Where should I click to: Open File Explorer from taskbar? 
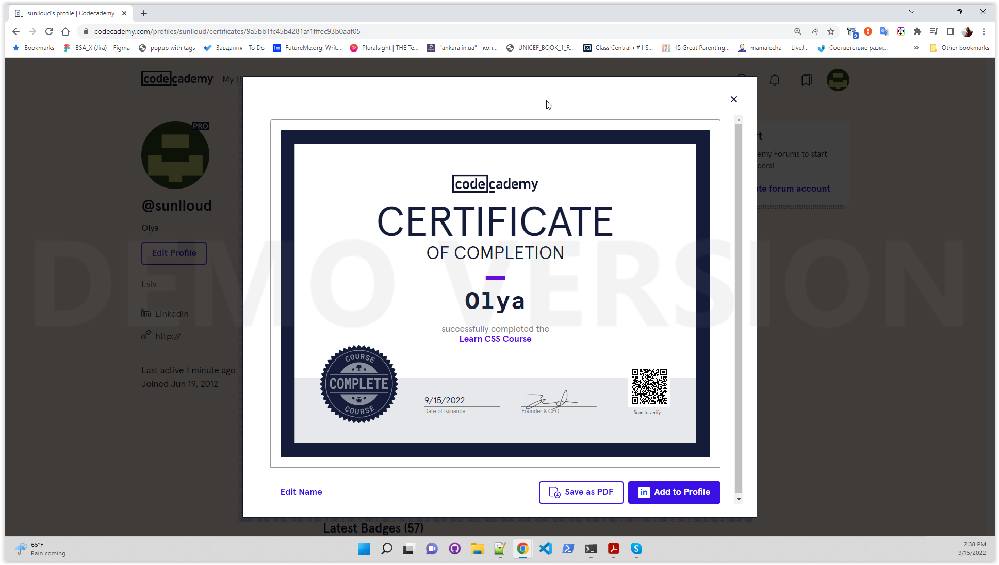[477, 549]
